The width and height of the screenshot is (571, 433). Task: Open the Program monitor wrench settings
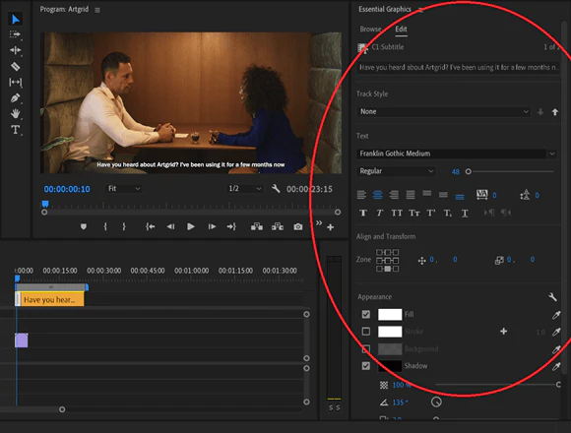276,189
